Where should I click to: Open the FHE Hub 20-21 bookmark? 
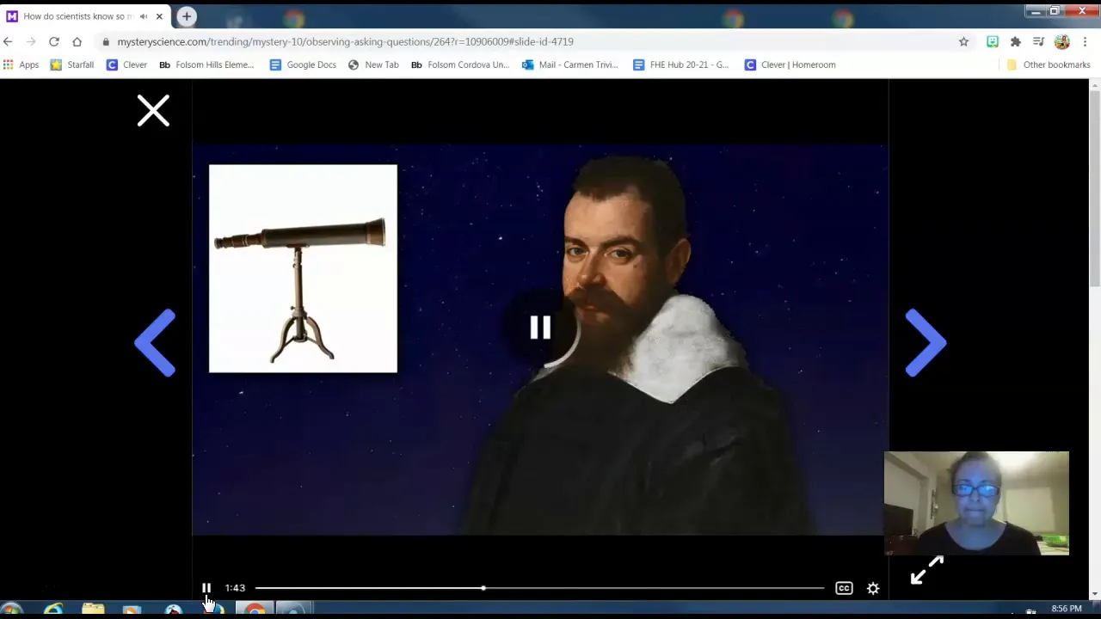pos(680,64)
